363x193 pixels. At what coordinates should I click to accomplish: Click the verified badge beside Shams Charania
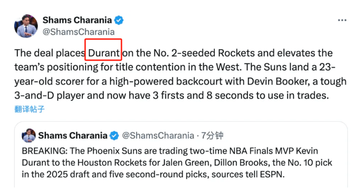pyautogui.click(x=119, y=20)
